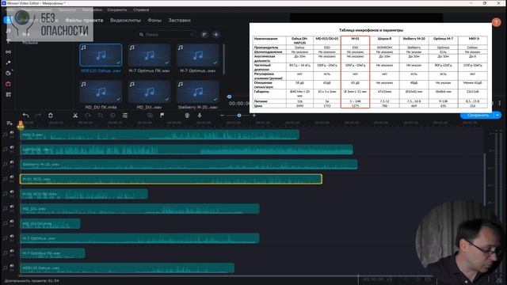Open the Titles T sidebar icon
The height and width of the screenshot is (285, 507).
click(9, 41)
